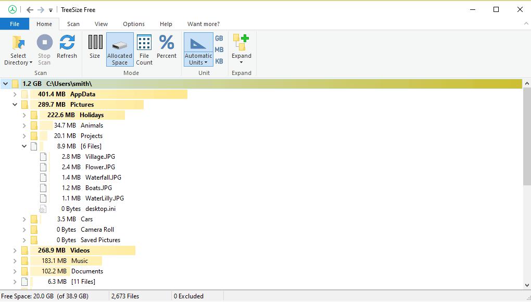Toggle Allocated Space mode off
531x302 pixels.
click(x=120, y=47)
